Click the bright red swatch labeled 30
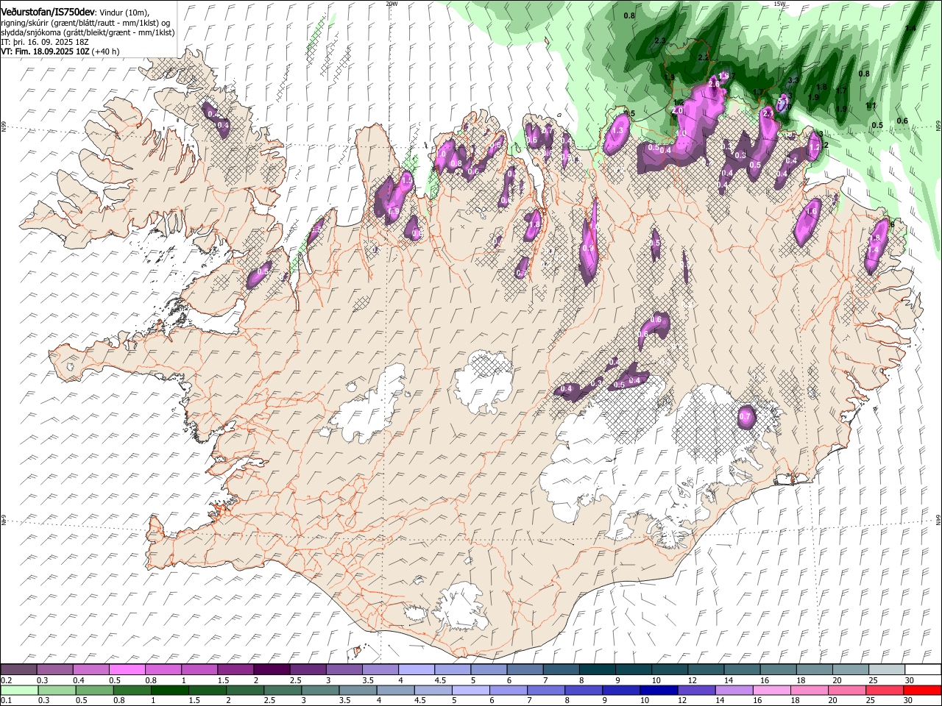The image size is (942, 706). tap(922, 691)
